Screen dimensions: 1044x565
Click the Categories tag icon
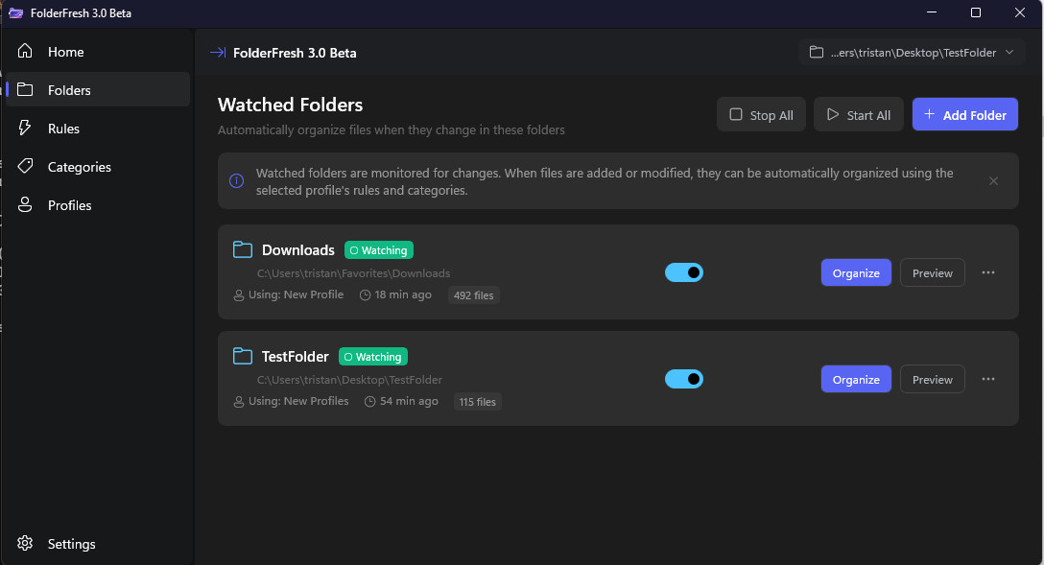click(26, 167)
